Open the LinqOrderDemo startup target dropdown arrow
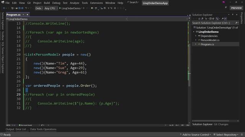The height and width of the screenshot is (137, 245). click(82, 8)
